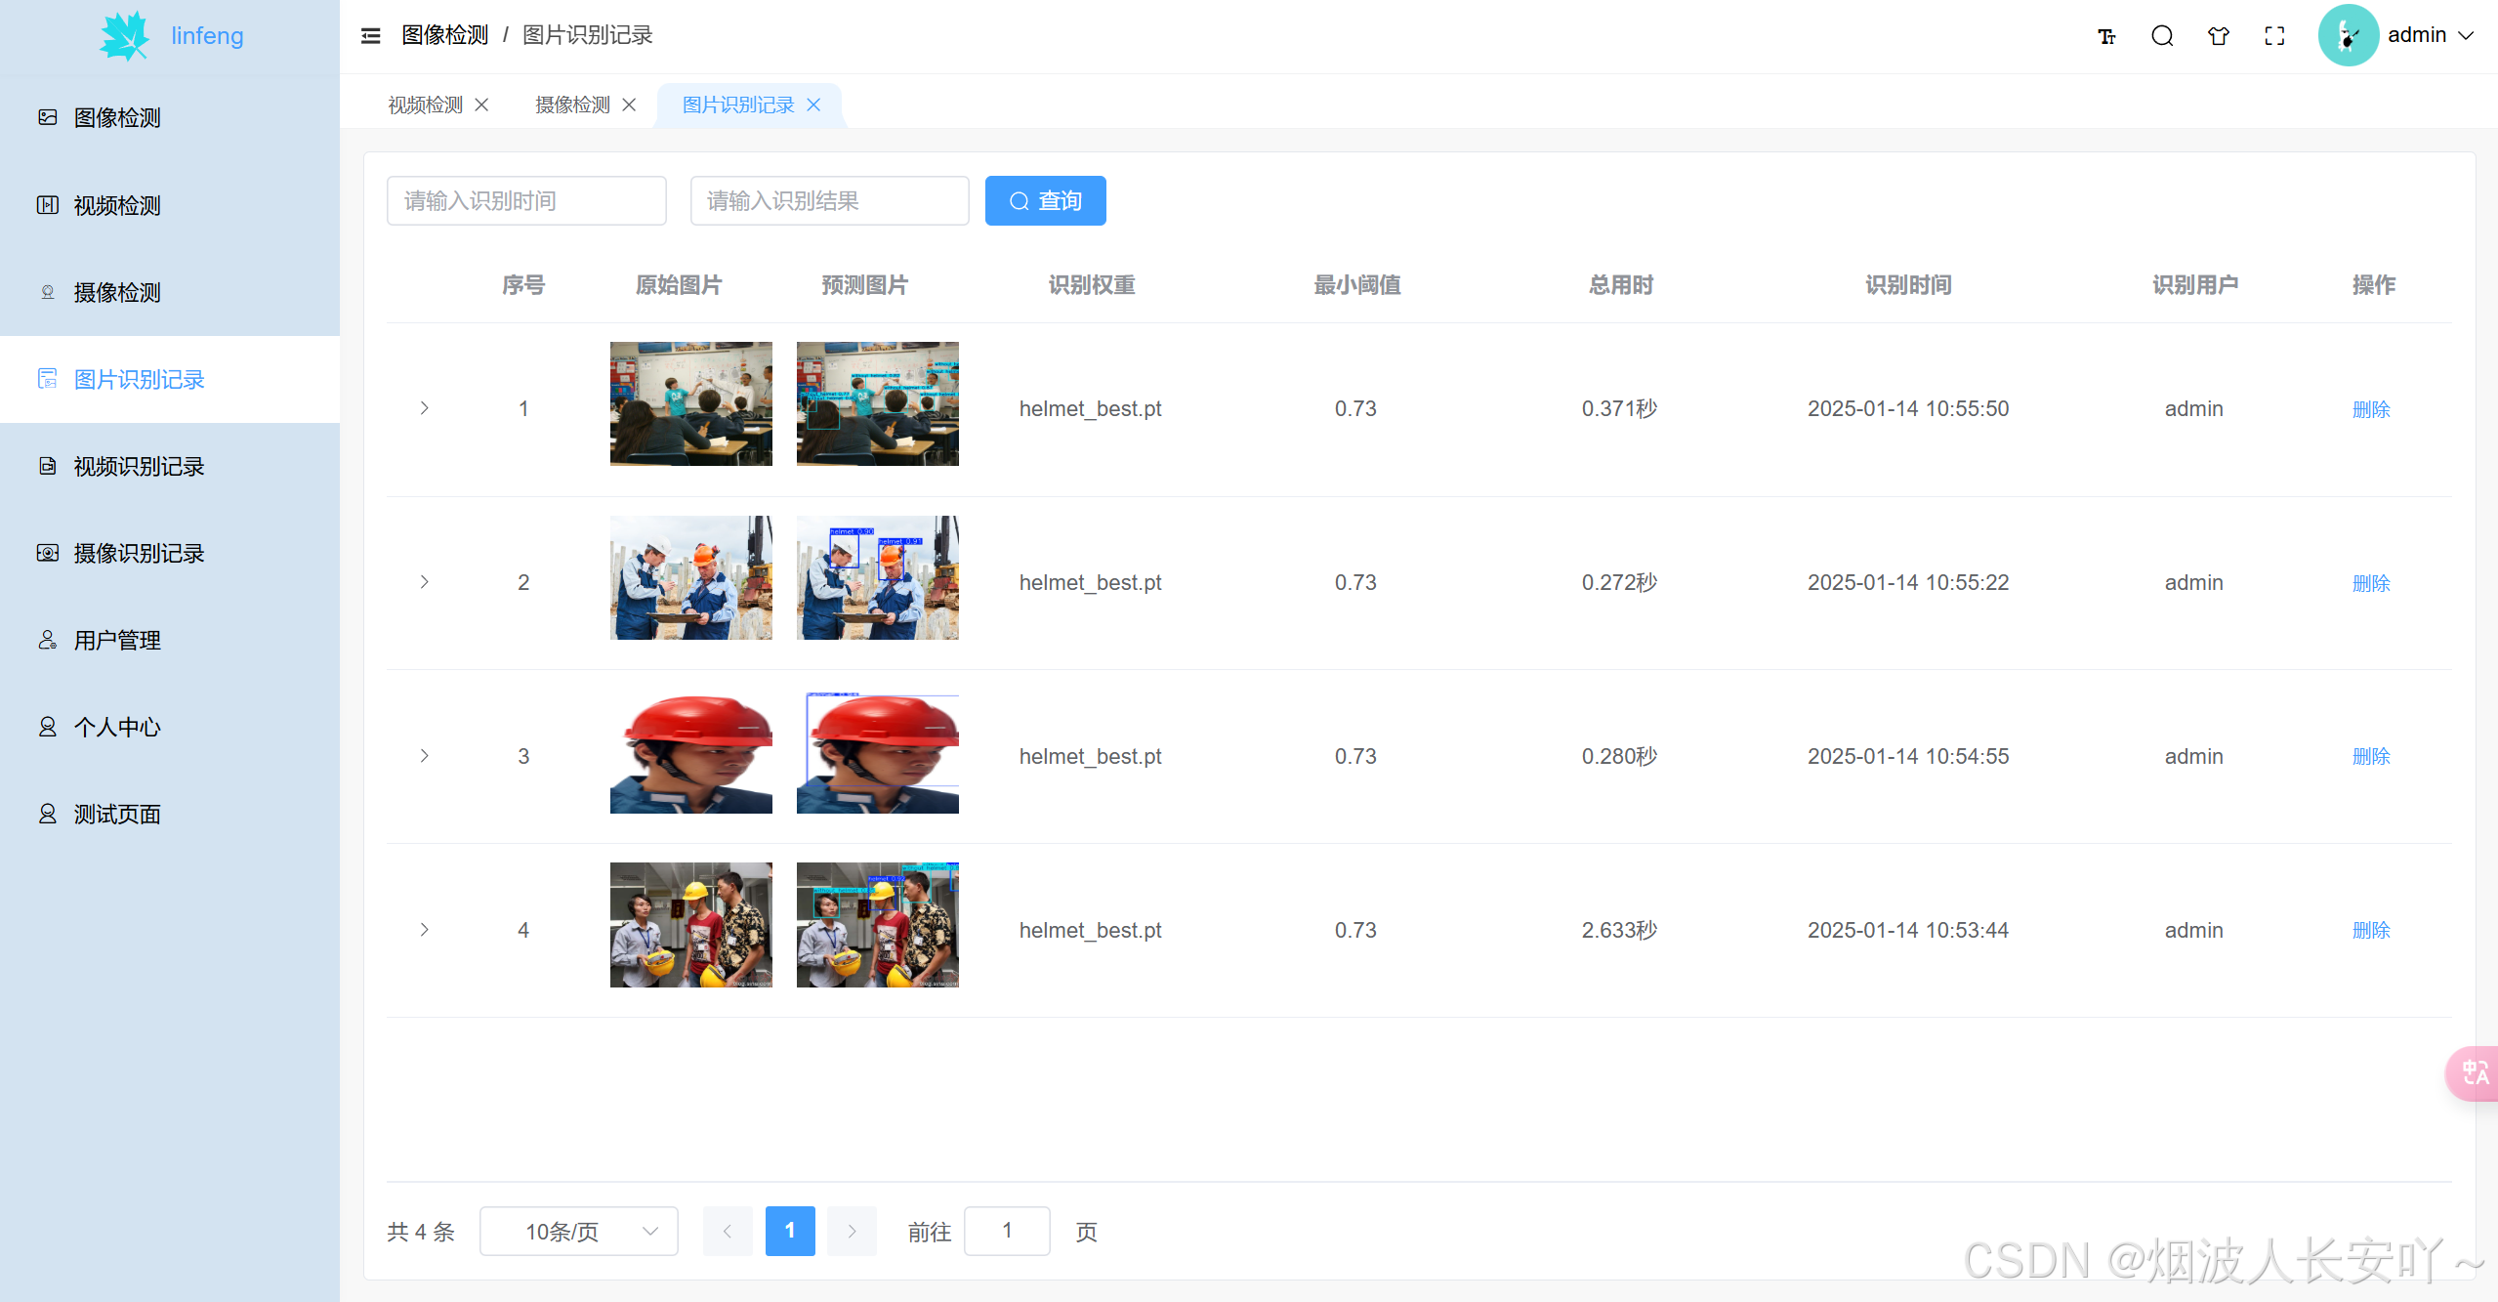Viewport: 2498px width, 1302px height.
Task: Delete record 4 via 删除 link
Action: click(2371, 930)
